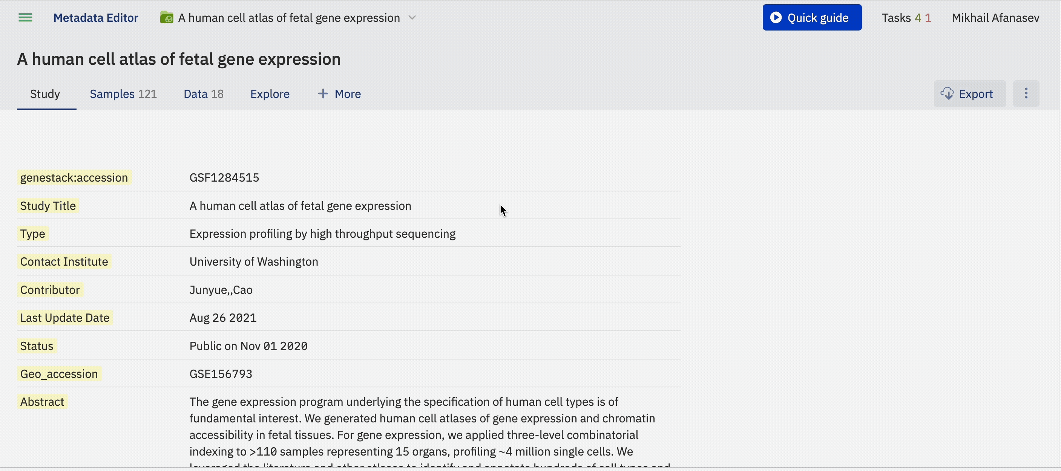Expand the study title dropdown chevron

tap(412, 18)
